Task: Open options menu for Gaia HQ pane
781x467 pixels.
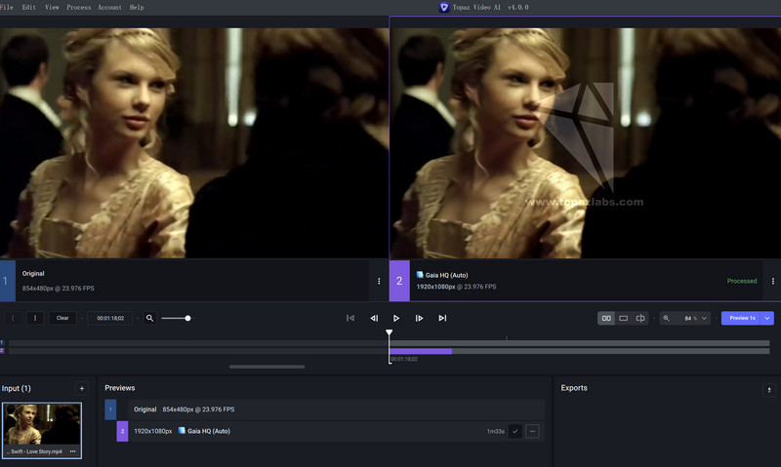Action: click(772, 281)
